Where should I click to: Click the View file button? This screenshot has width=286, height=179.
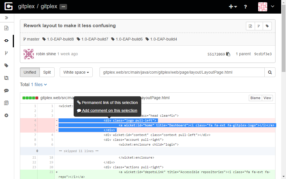click(268, 98)
